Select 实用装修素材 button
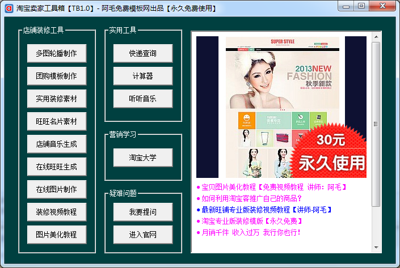Screen dimensions: 400x268 tap(57, 99)
